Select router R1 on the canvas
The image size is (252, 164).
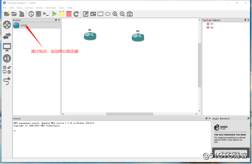coord(90,36)
